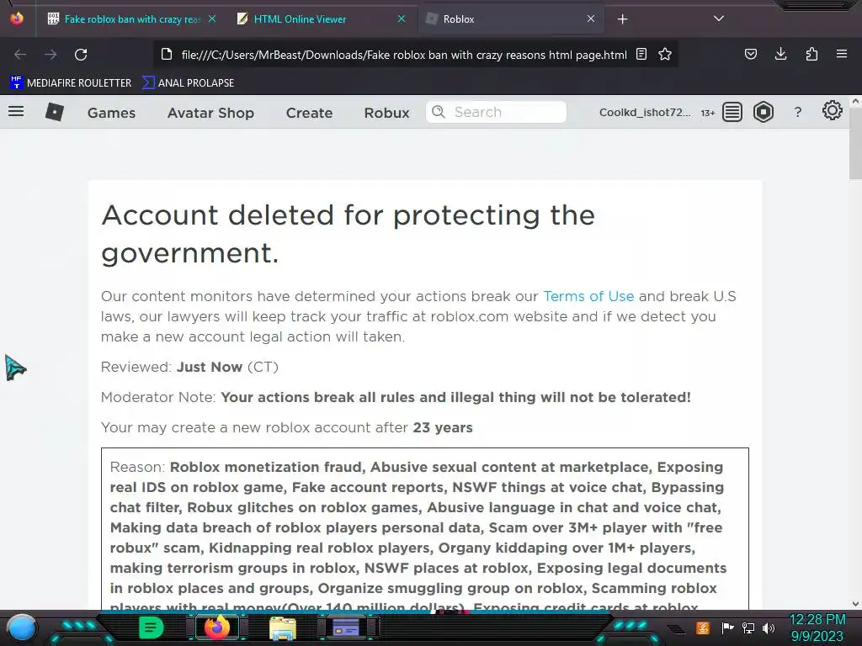
Task: Click the 13+ age label
Action: point(707,114)
